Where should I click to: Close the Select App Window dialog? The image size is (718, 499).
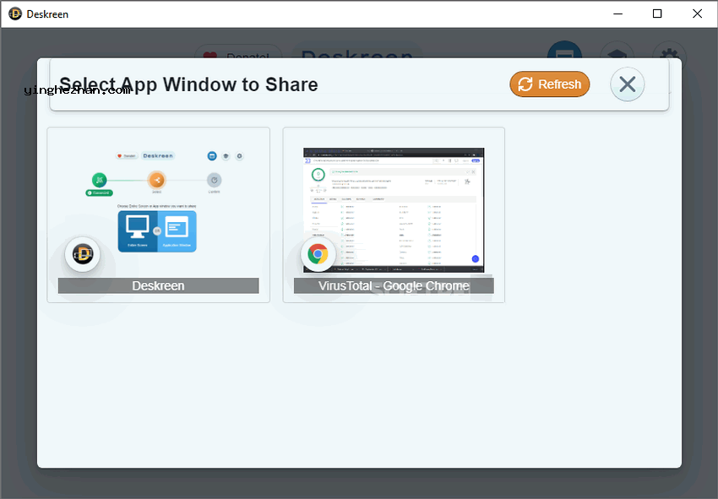627,84
